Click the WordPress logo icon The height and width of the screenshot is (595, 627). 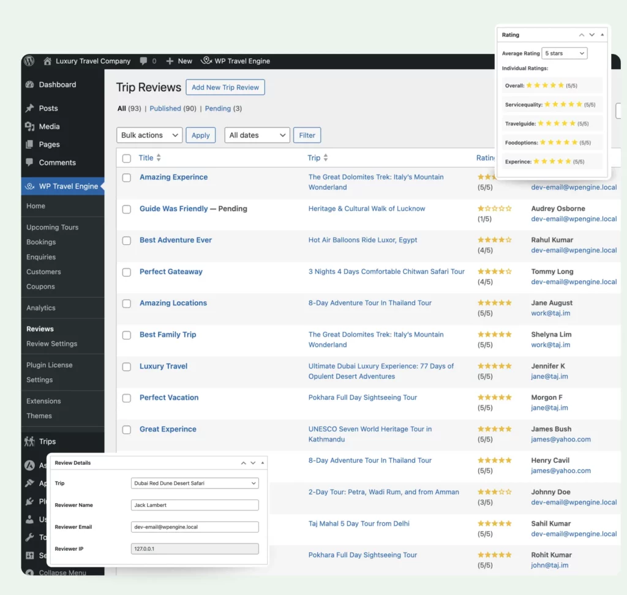tap(29, 61)
